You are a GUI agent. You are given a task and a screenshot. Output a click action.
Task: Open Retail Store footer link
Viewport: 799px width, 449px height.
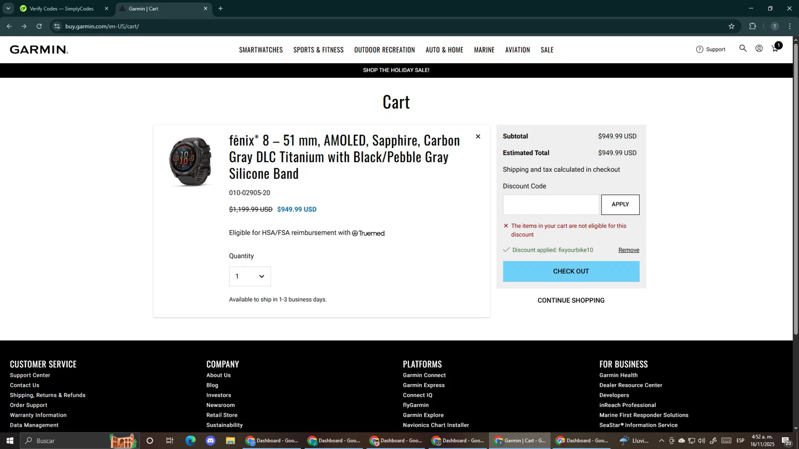coord(222,415)
